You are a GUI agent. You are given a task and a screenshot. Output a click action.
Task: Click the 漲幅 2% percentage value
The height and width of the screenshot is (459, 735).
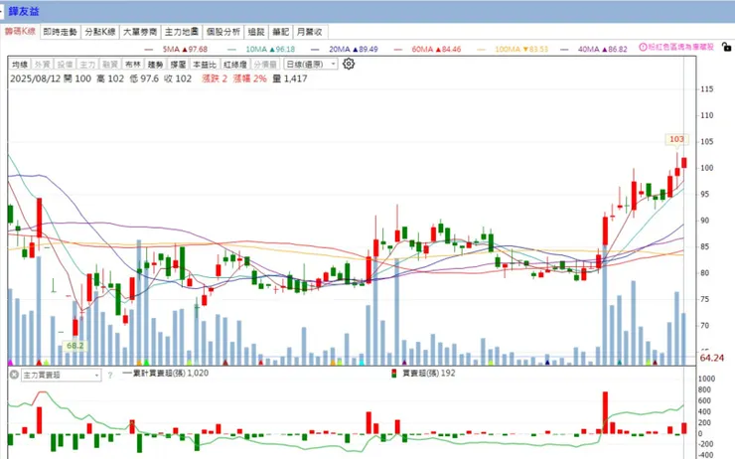pyautogui.click(x=250, y=78)
